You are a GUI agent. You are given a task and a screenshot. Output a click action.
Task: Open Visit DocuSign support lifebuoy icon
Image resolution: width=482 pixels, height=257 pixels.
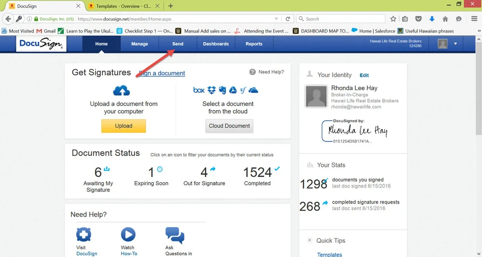[83, 235]
